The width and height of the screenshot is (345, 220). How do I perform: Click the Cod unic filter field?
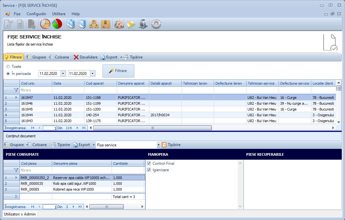click(36, 90)
